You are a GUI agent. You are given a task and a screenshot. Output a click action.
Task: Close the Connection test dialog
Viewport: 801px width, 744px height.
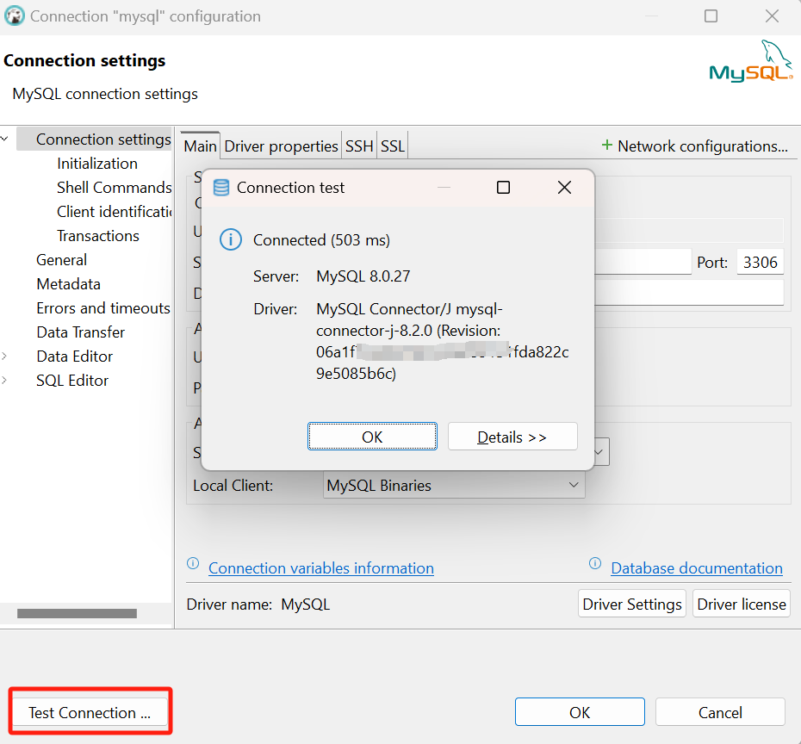coord(564,188)
